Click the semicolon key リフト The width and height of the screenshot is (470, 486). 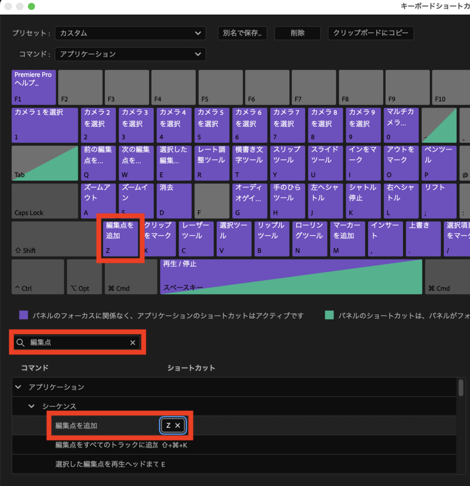(x=439, y=201)
